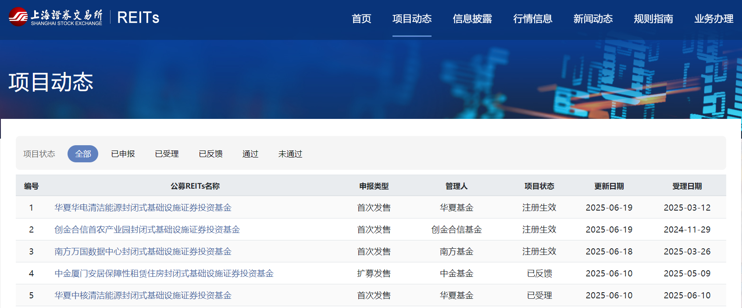Show only 已反馈 projects
This screenshot has width=742, height=308.
[210, 154]
